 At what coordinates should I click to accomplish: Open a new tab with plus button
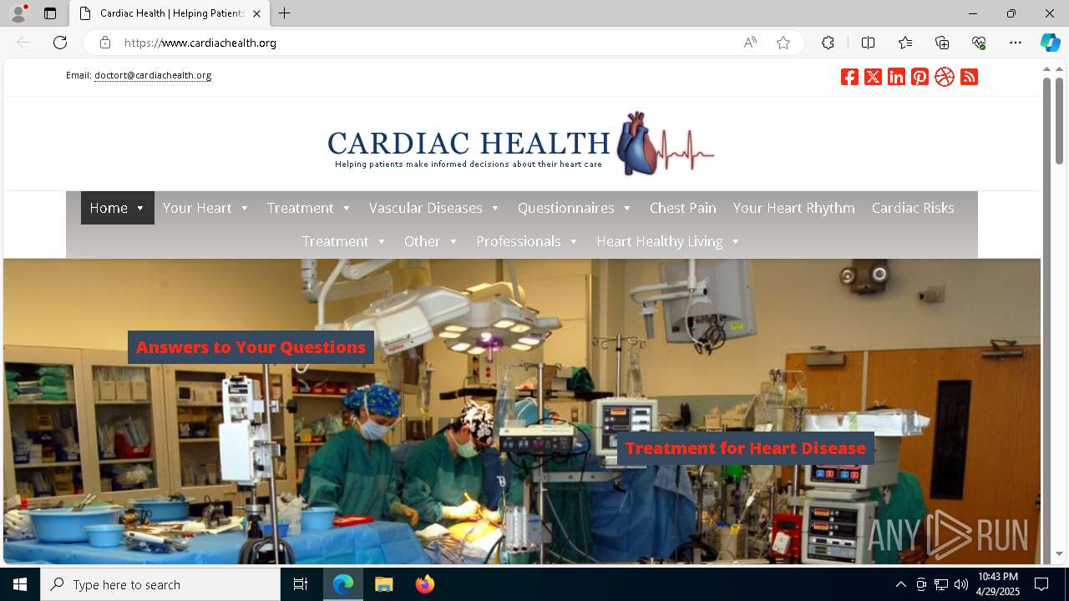285,13
